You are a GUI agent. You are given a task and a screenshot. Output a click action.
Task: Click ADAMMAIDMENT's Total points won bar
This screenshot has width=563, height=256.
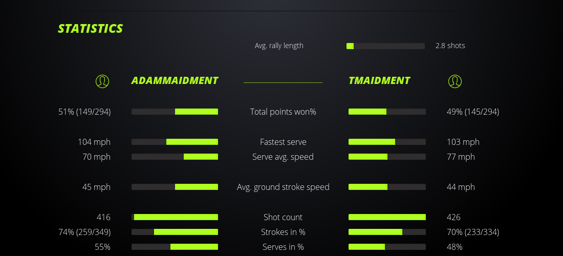[x=175, y=112]
